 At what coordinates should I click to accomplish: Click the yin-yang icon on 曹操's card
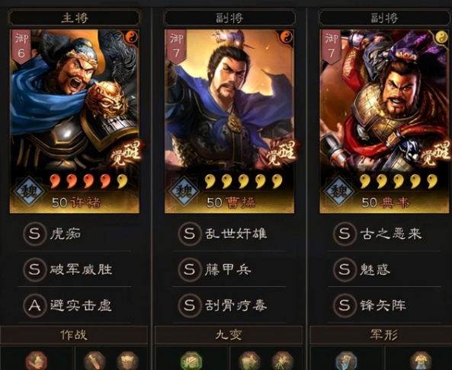click(287, 37)
